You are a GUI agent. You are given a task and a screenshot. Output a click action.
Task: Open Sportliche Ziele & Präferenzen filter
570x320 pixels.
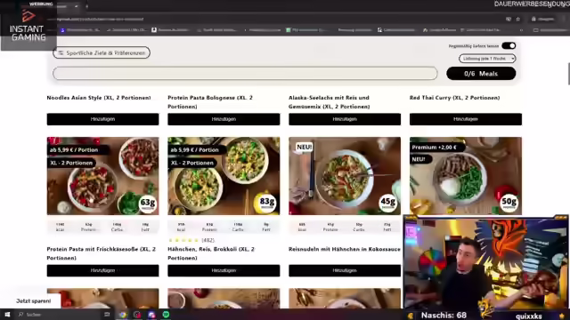tap(102, 52)
